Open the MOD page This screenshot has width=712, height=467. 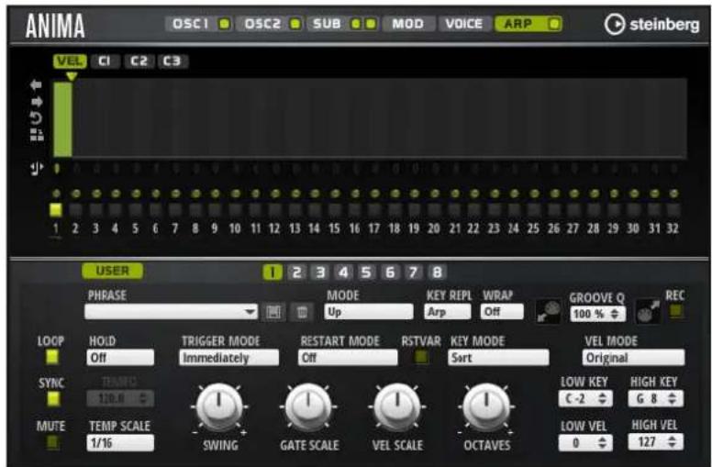pyautogui.click(x=407, y=24)
